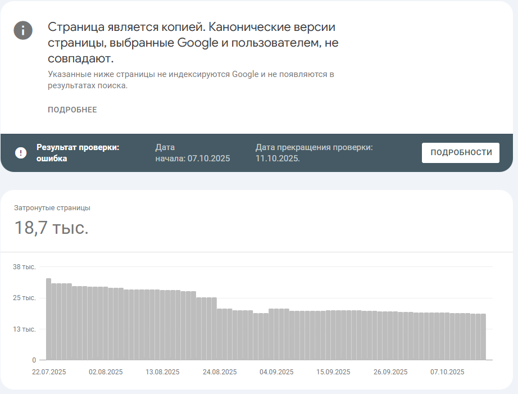Click the info icon beside the heading
Image resolution: width=518 pixels, height=394 pixels.
pyautogui.click(x=23, y=30)
